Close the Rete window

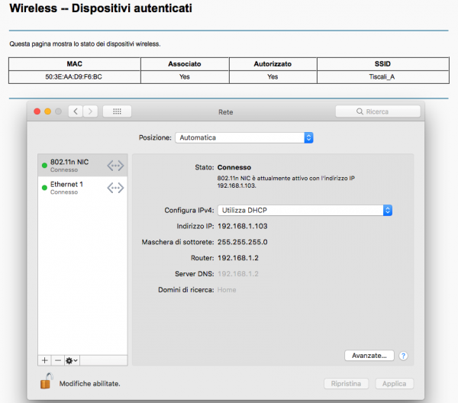tap(37, 111)
